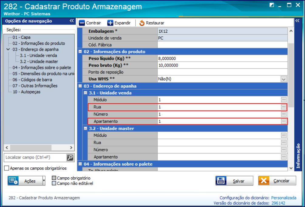Select 10 - Autopeças tree item
This screenshot has height=207, width=305.
tap(26, 92)
